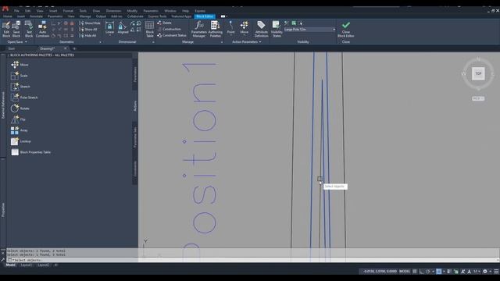Open the Edit Block tool
This screenshot has height=281, width=500.
[6, 29]
